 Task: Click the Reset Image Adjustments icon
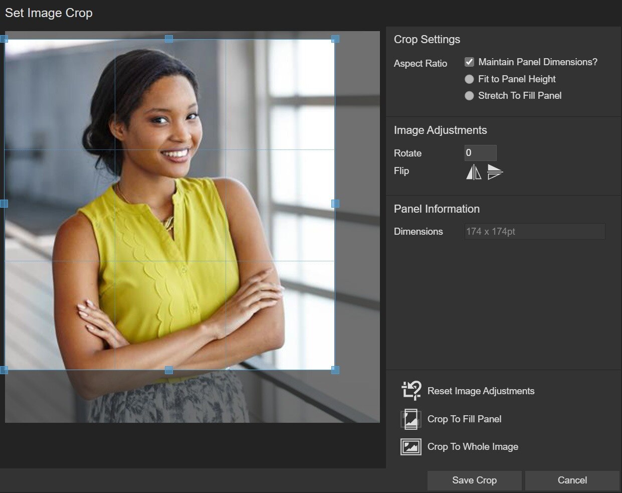pyautogui.click(x=411, y=391)
